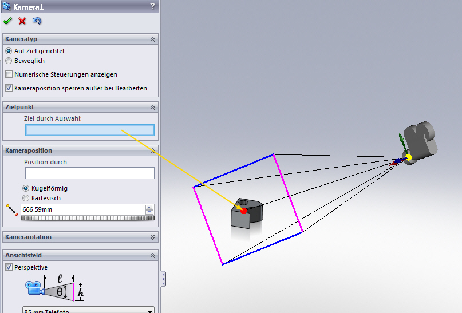Screen dimensions: 462x313
Task: Cancel camera dialog with red X
Action: tap(22, 21)
